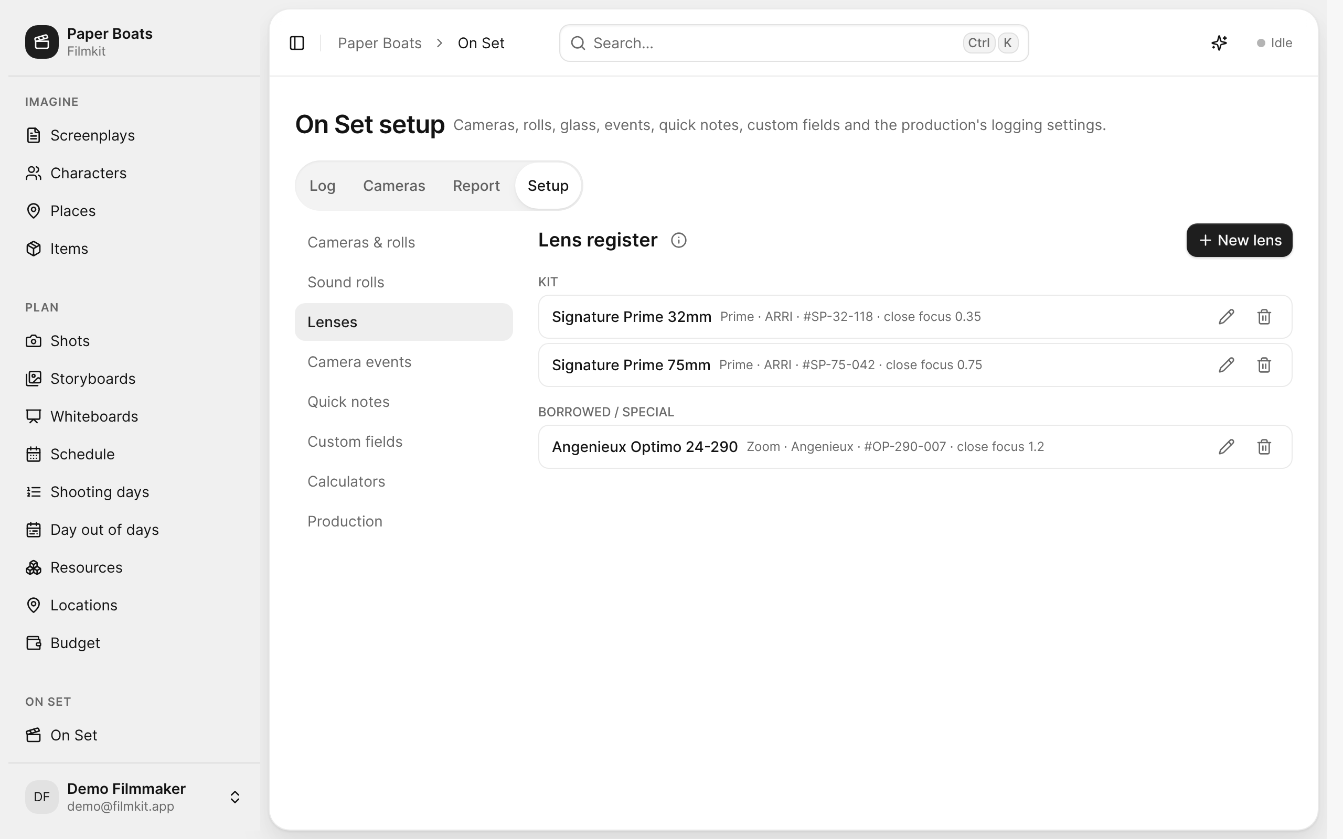Delete the Signature Prime 32mm lens

click(x=1264, y=317)
